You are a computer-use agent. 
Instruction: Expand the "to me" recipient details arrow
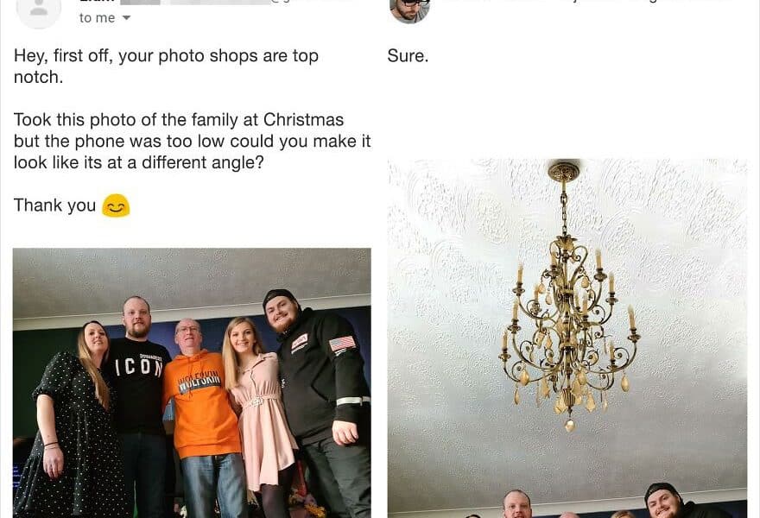[x=126, y=18]
